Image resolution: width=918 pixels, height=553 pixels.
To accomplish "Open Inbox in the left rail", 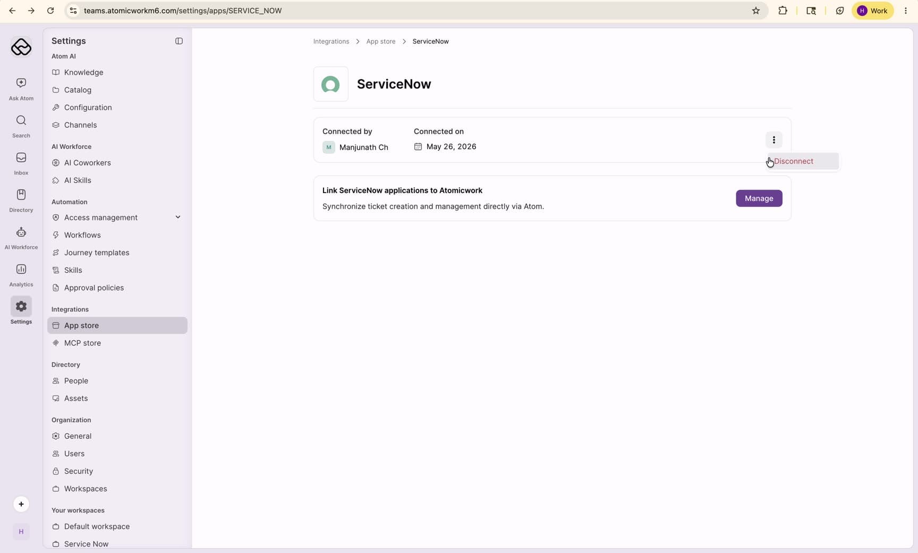I will pyautogui.click(x=21, y=163).
